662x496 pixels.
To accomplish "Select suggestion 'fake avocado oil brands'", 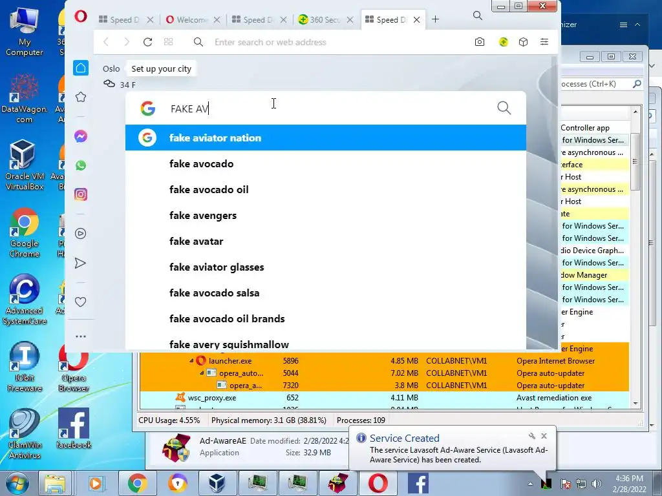I will (326, 318).
